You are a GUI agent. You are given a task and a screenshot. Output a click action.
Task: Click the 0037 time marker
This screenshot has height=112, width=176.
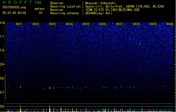[119, 24]
